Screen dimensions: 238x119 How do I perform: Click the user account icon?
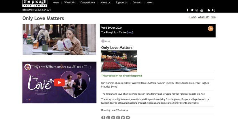click(209, 10)
